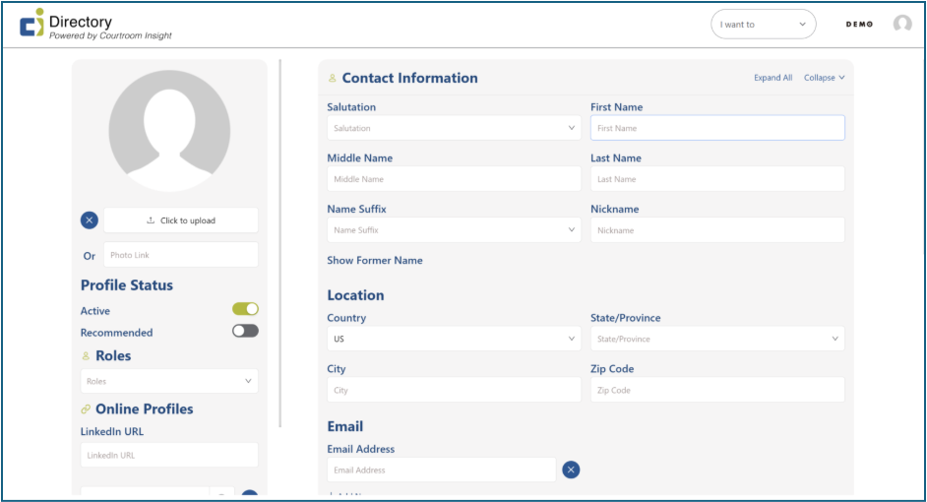This screenshot has width=927, height=502.
Task: Click the Directory logo icon
Action: click(31, 23)
